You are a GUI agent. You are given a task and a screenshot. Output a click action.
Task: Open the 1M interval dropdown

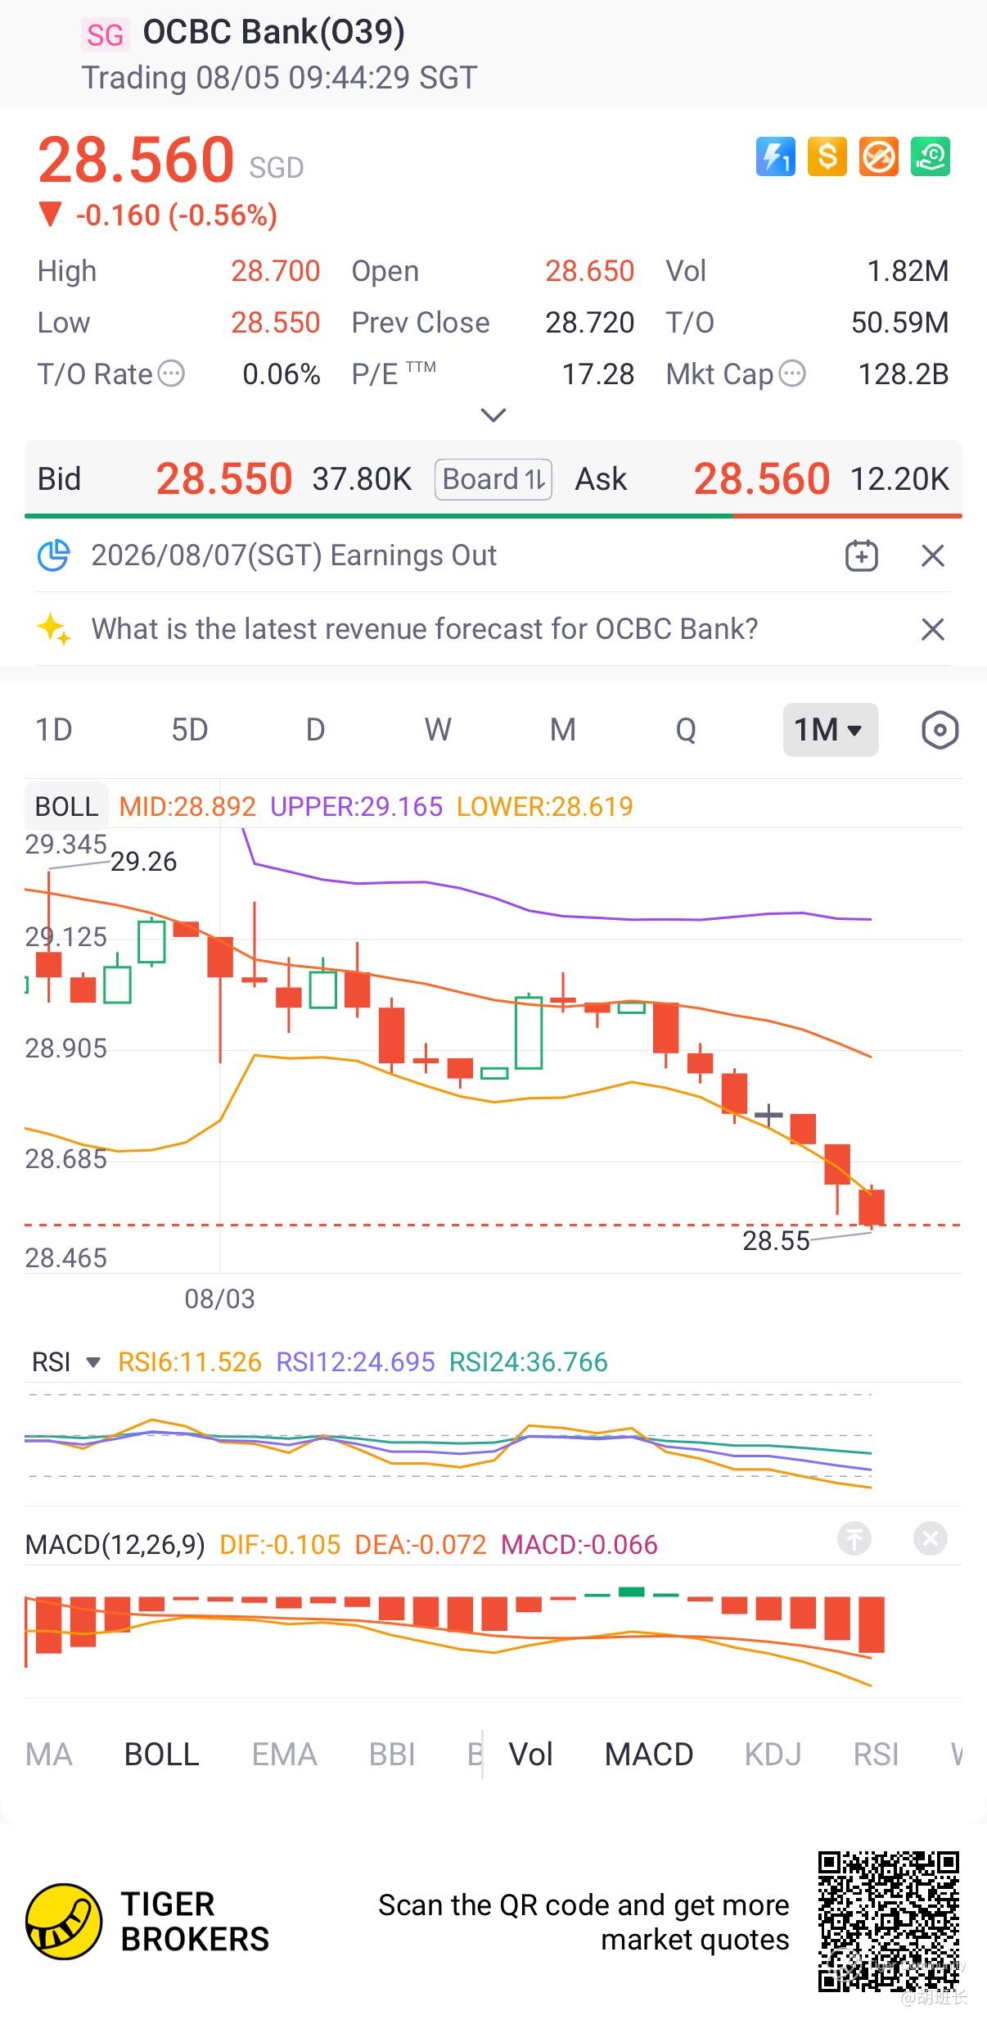coord(831,729)
